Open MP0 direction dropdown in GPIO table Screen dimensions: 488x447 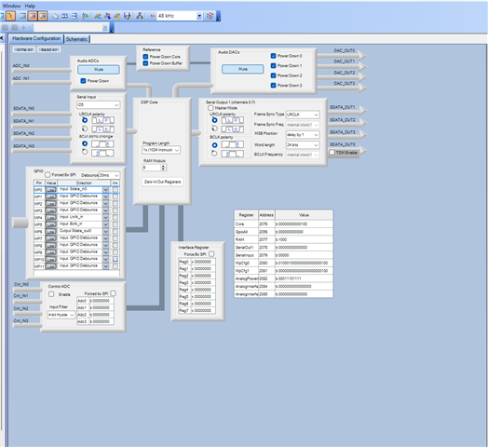106,190
